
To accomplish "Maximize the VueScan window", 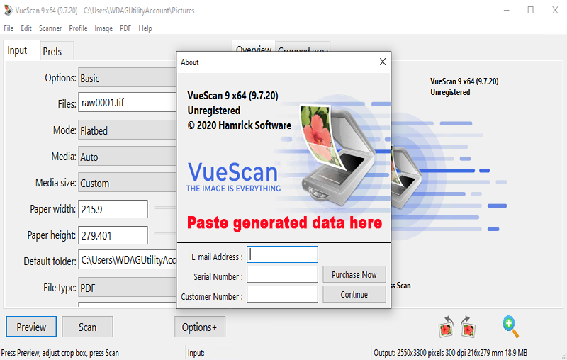I will (x=530, y=10).
